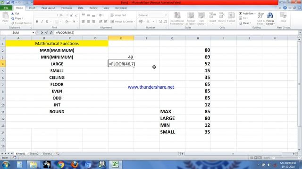Click the Crop button in New Group
This screenshot has width=302, height=169.
tap(283, 17)
